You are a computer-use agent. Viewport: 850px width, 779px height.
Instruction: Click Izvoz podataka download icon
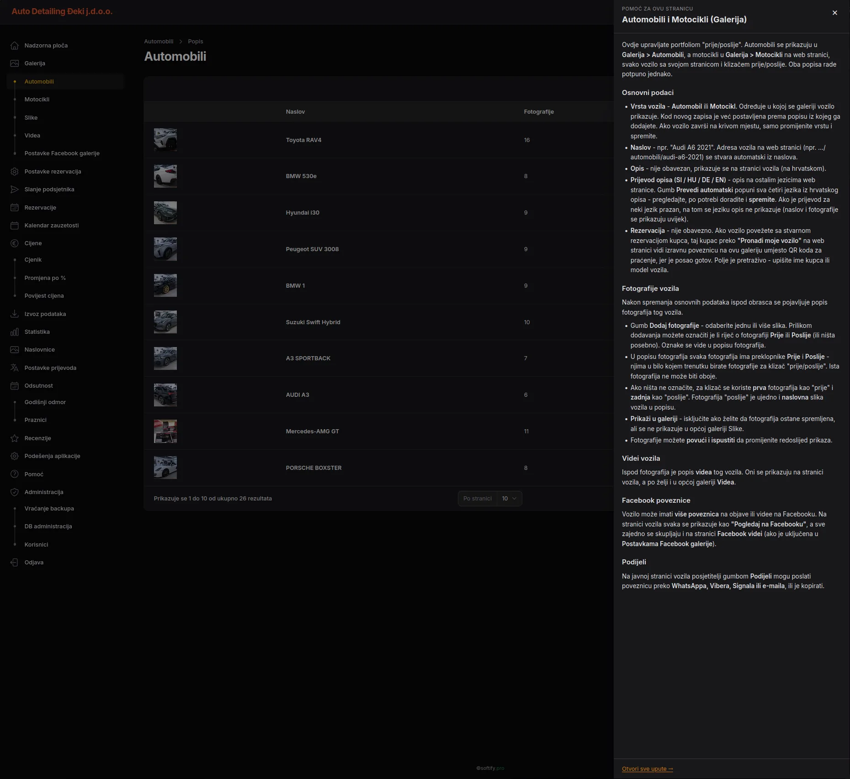15,314
